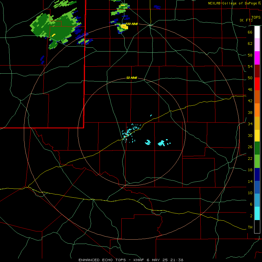Select the light pink legend swatch
Viewport: 262px width, 262px height.
257,45
